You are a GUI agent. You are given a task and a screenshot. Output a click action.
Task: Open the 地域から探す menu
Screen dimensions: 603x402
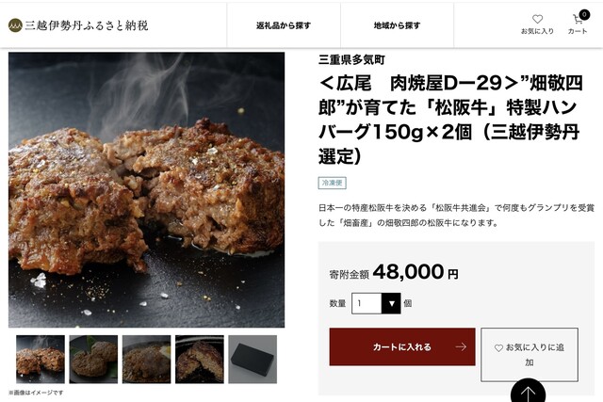click(397, 25)
